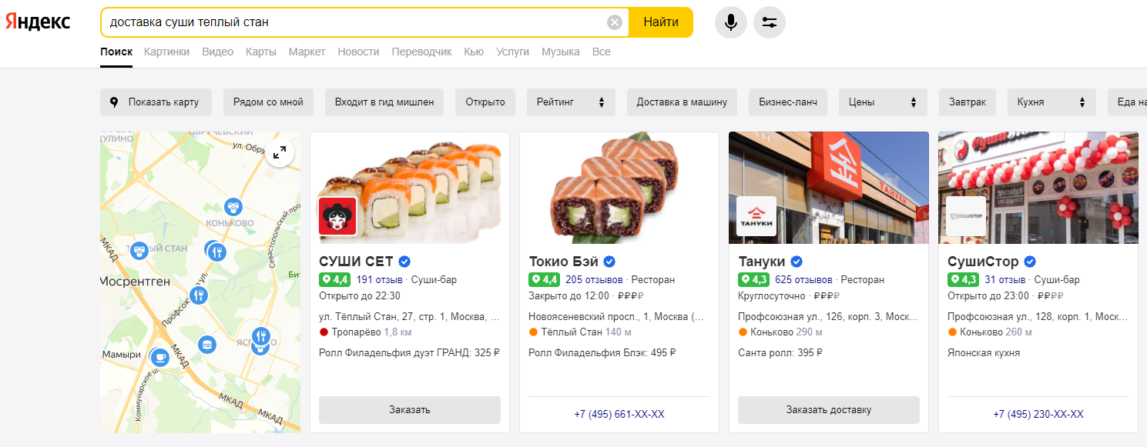The width and height of the screenshot is (1147, 447).
Task: Click the search query input field
Action: coord(354,22)
